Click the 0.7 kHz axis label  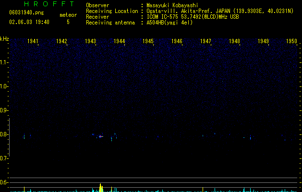[4, 158]
